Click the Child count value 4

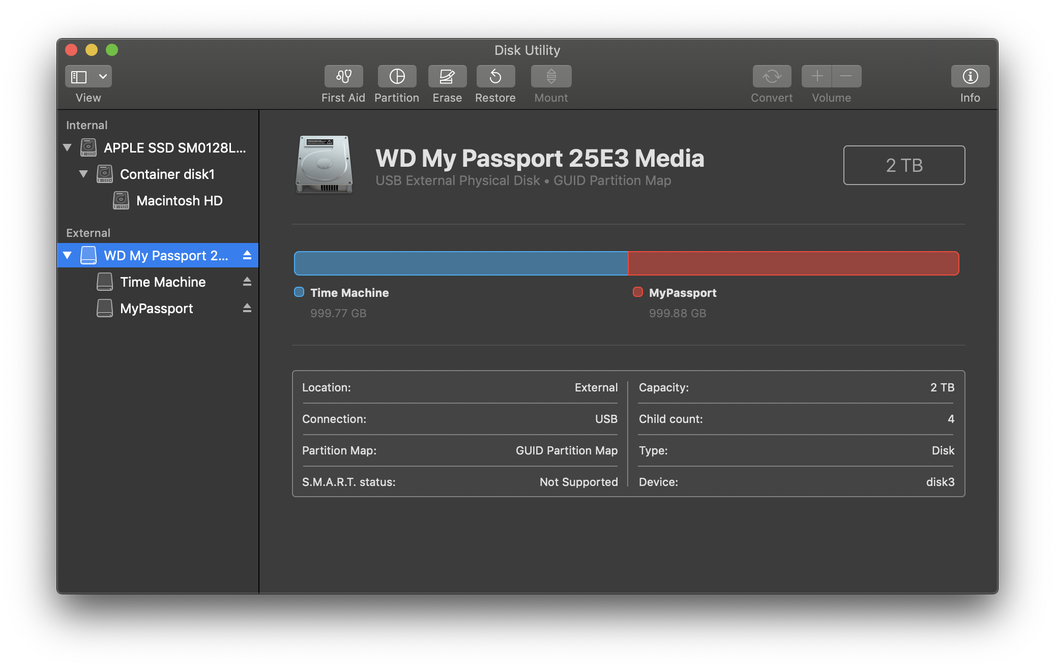[951, 419]
